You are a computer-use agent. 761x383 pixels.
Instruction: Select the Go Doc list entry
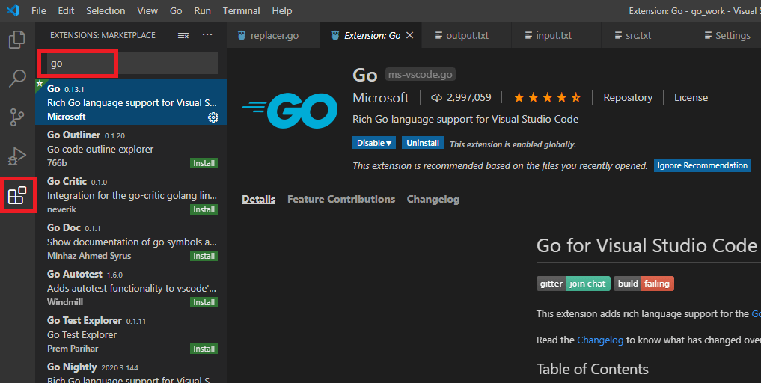coord(131,242)
